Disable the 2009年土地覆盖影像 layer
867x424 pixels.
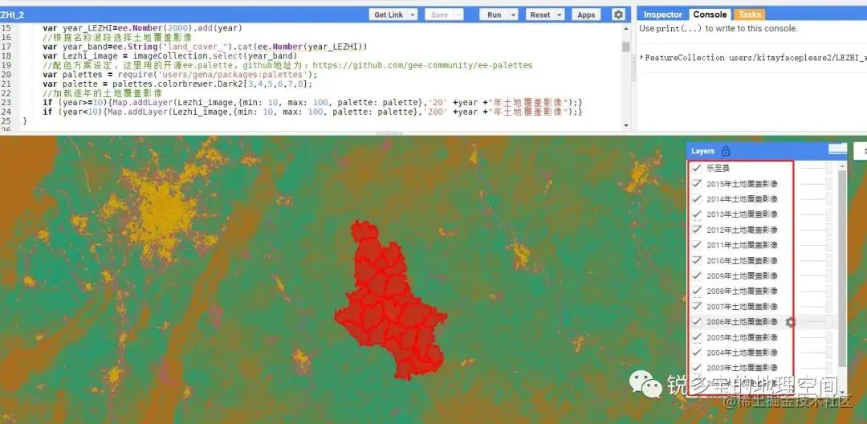[x=697, y=275]
